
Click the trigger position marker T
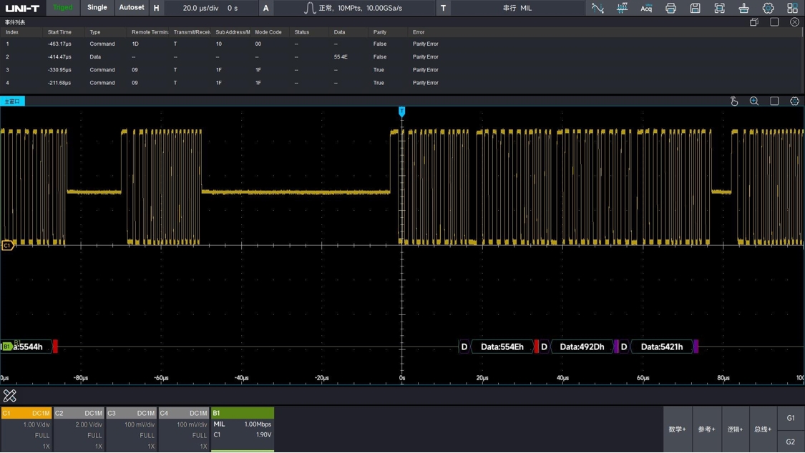click(x=402, y=111)
